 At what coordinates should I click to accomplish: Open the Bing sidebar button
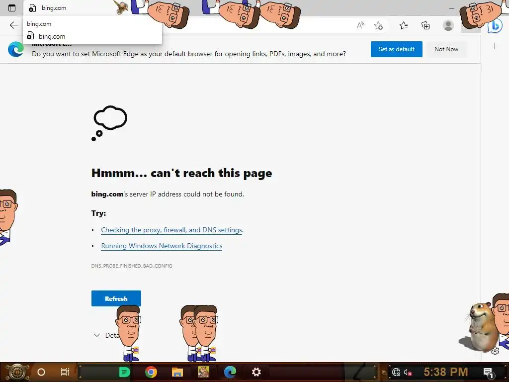pyautogui.click(x=496, y=26)
